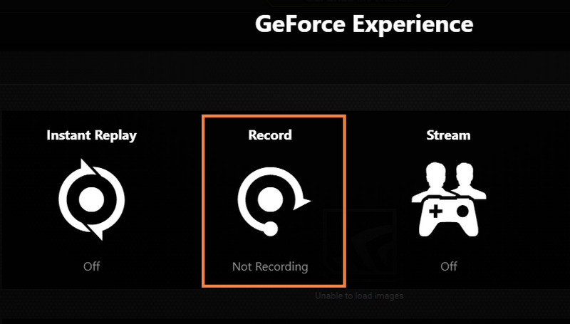The width and height of the screenshot is (570, 324).
Task: Click the arrowhead on the Record icon
Action: tap(303, 202)
